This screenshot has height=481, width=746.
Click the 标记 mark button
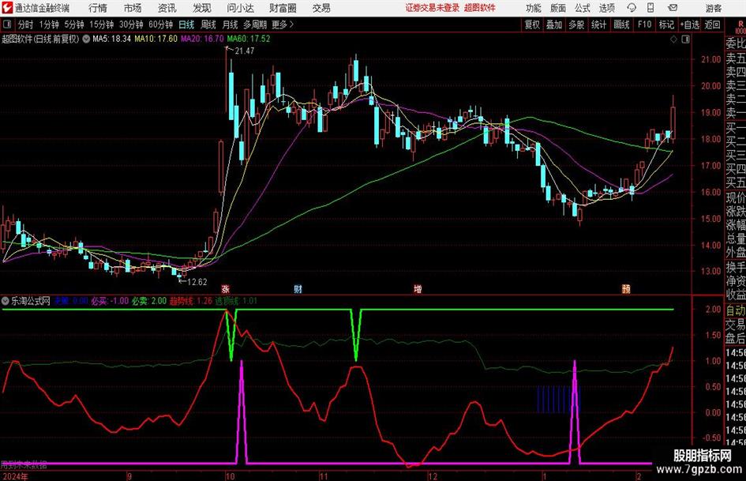666,24
